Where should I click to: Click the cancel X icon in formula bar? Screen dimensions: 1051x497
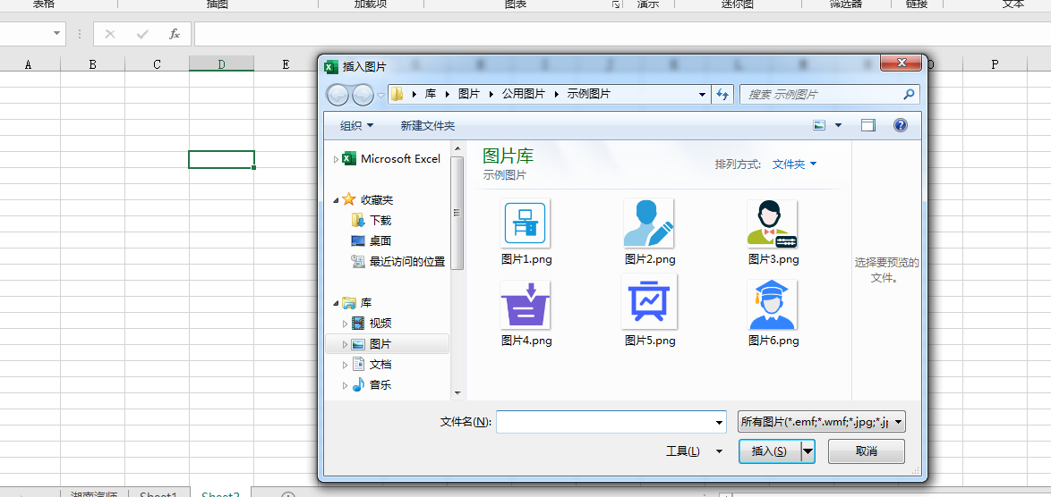(x=110, y=34)
